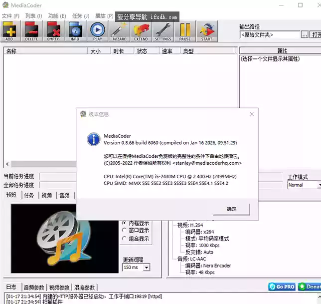
Task: Click the PAUSE toolbar icon
Action: tap(185, 31)
